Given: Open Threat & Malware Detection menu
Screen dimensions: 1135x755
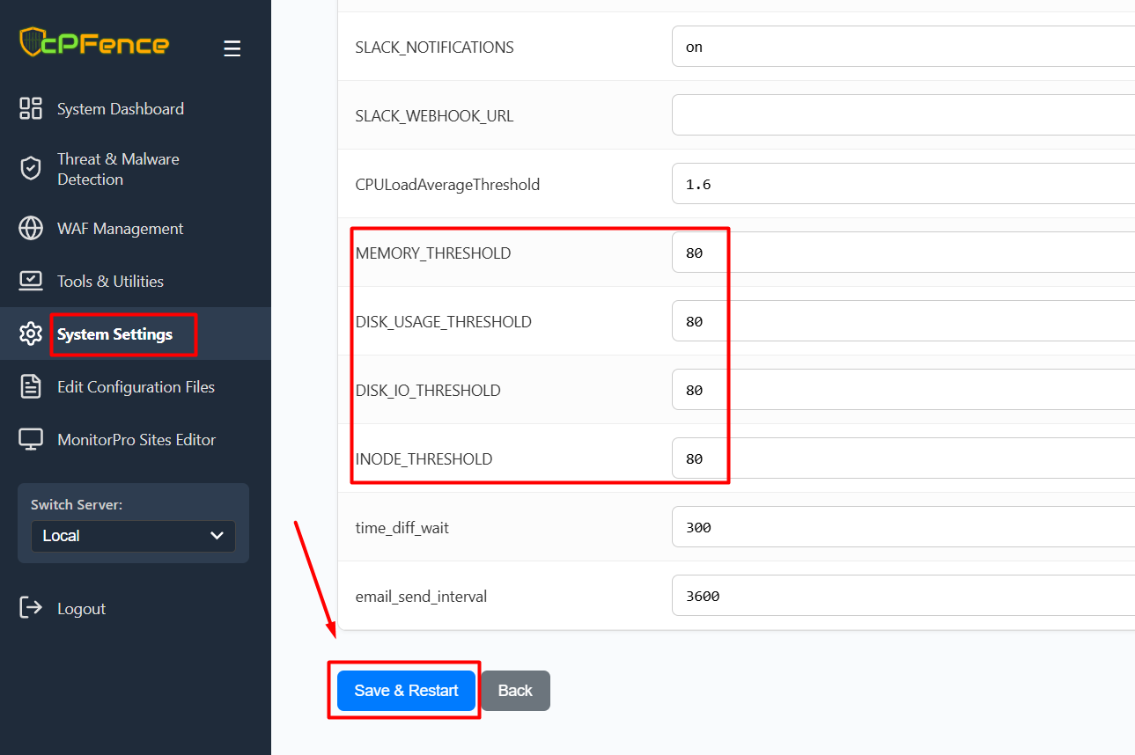Looking at the screenshot, I should (118, 169).
